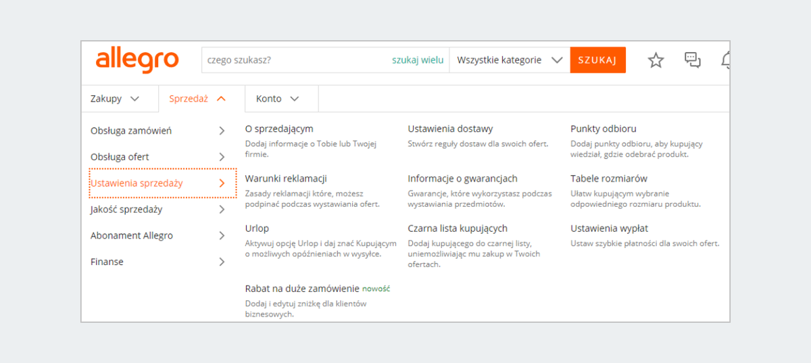Expand chevron next to Obsługa ofert
Image resolution: width=811 pixels, height=363 pixels.
tap(222, 157)
